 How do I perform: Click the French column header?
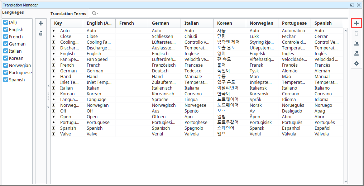(x=132, y=23)
